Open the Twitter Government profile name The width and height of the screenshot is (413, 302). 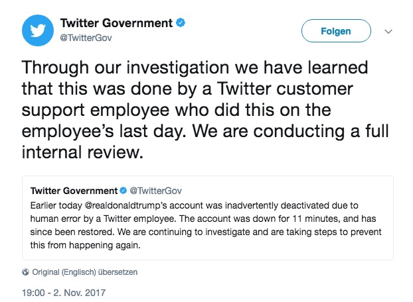pos(116,23)
